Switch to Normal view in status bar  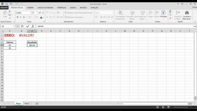(x=158, y=107)
